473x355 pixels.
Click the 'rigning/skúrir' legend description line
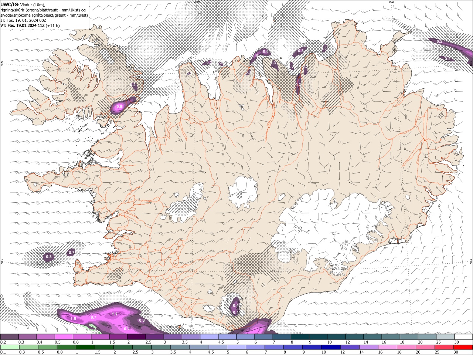point(44,10)
